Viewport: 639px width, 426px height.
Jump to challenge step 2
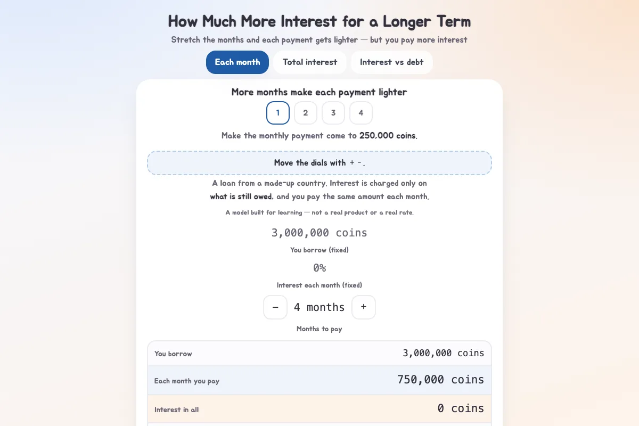(x=306, y=113)
